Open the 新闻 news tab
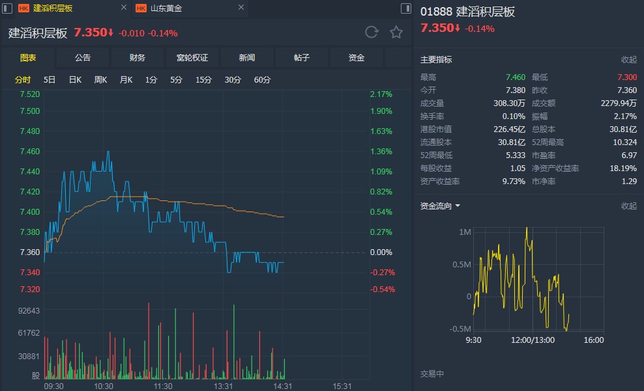644x391 pixels. (247, 58)
